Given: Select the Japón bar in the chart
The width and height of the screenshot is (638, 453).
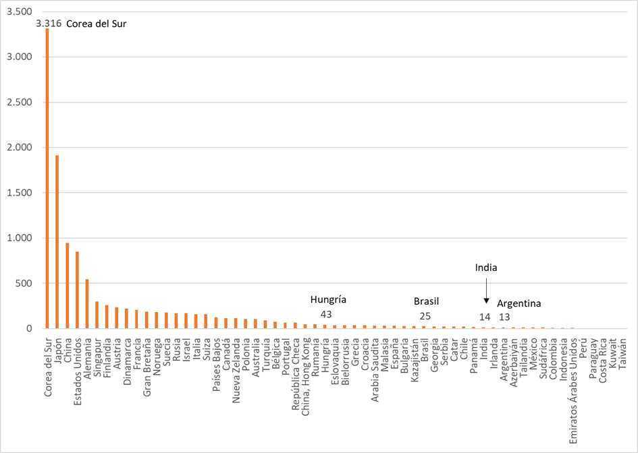Looking at the screenshot, I should [x=57, y=241].
